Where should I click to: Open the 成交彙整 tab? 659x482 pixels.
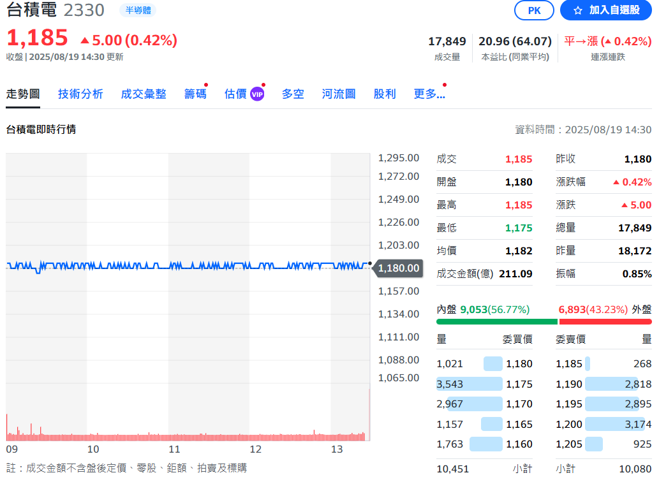144,94
